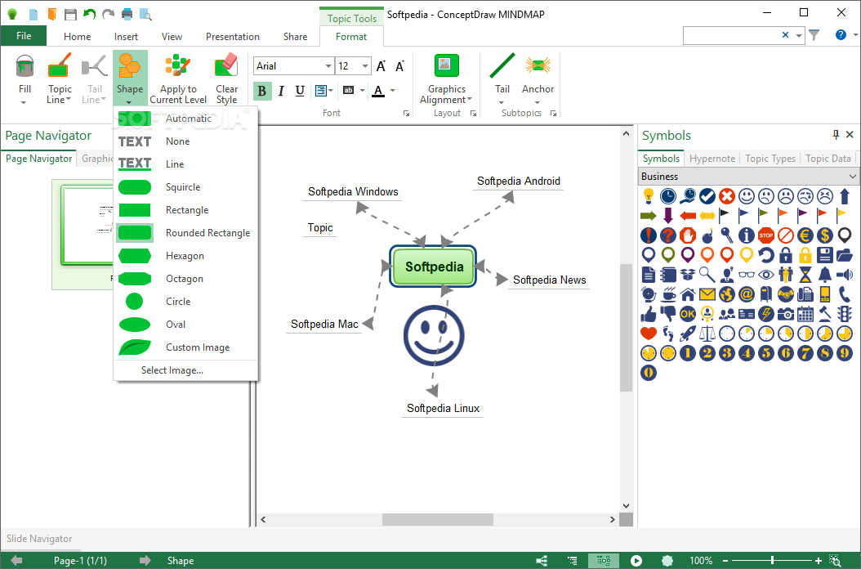
Task: Click the Redo arrow icon
Action: click(x=108, y=14)
